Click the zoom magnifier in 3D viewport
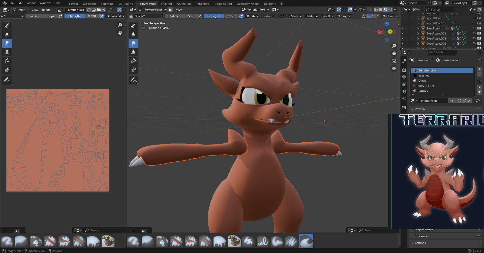The image size is (484, 253). click(394, 46)
